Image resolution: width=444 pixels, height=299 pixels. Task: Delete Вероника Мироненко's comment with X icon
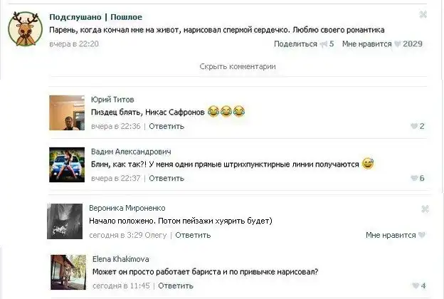pyautogui.click(x=425, y=209)
